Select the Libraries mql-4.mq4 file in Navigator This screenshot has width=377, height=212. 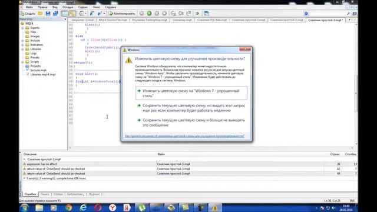43,75
